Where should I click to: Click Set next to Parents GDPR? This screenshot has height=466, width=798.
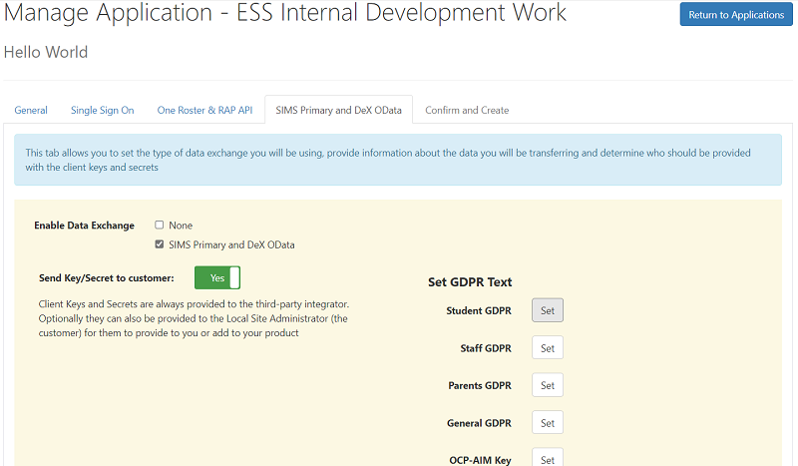point(547,385)
